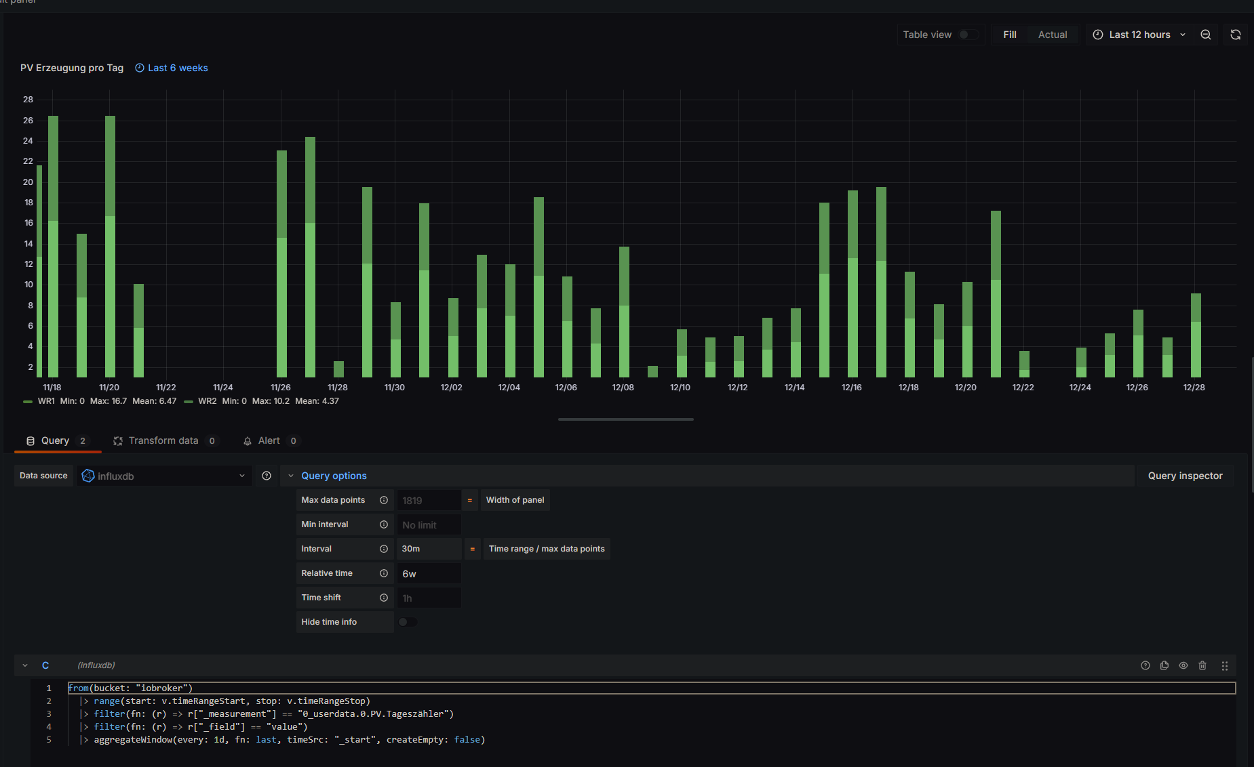Click the Alert bell icon
This screenshot has width=1254, height=767.
click(x=248, y=441)
